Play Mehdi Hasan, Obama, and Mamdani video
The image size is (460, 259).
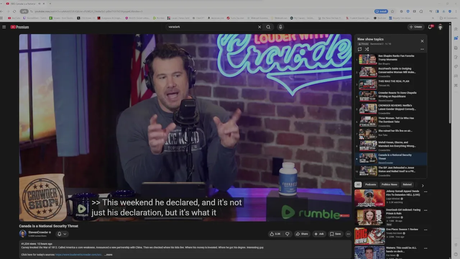point(391,146)
